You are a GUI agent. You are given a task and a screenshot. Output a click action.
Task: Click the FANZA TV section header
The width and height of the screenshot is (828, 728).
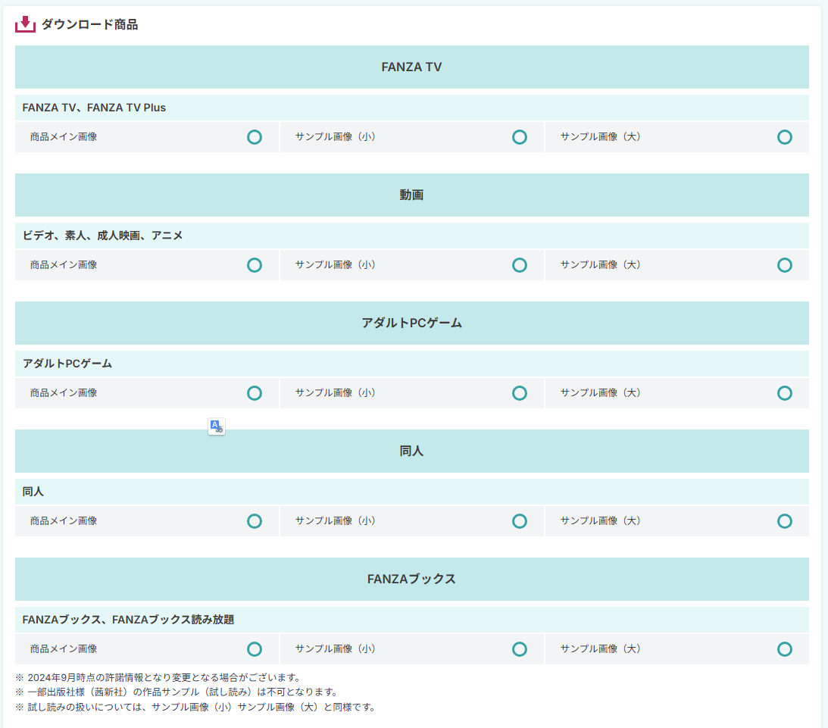point(411,67)
